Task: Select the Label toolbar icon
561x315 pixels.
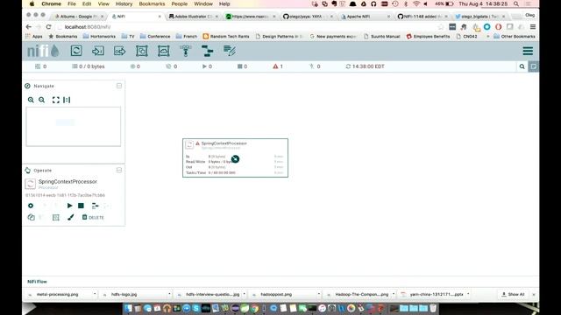Action: 230,51
